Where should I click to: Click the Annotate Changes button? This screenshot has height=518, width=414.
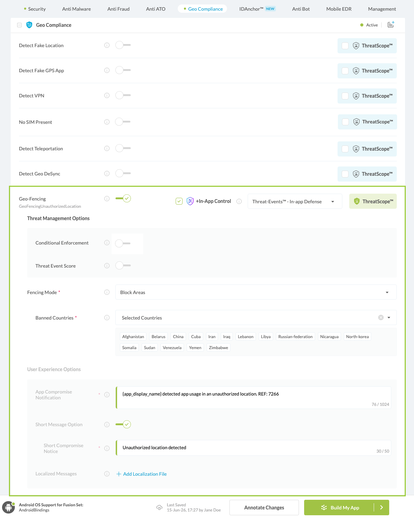click(x=264, y=508)
